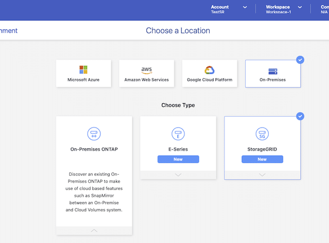Expand the StorageGRID card details

click(262, 175)
